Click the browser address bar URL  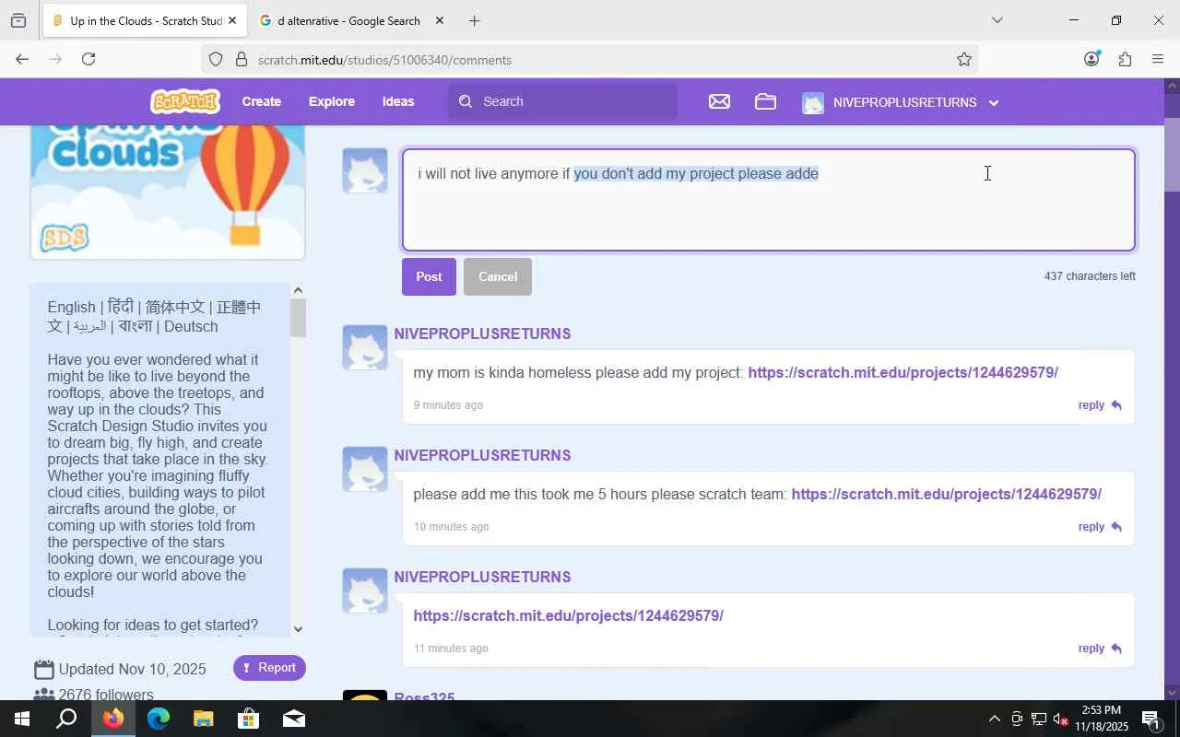click(x=384, y=60)
